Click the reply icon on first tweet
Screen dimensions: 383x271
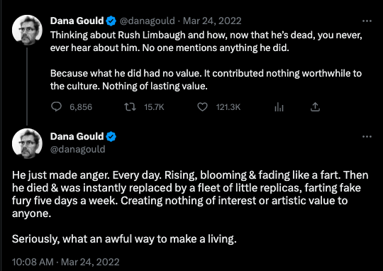click(x=56, y=107)
